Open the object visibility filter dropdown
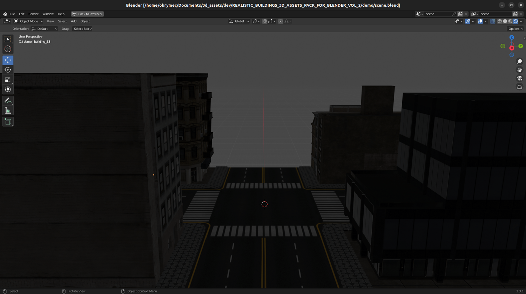Viewport: 526px width, 294px height. tap(459, 21)
